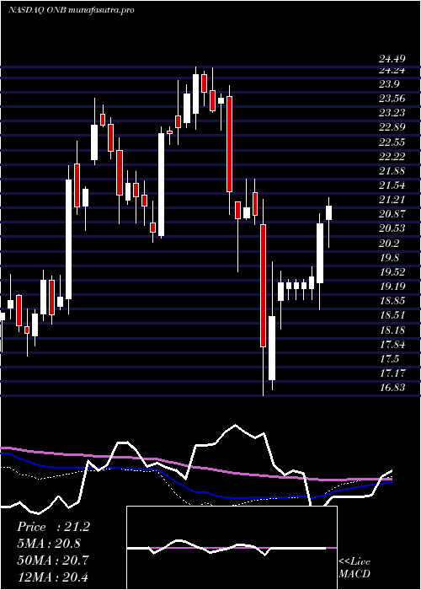Select the 24.49 price axis label

tap(392, 59)
